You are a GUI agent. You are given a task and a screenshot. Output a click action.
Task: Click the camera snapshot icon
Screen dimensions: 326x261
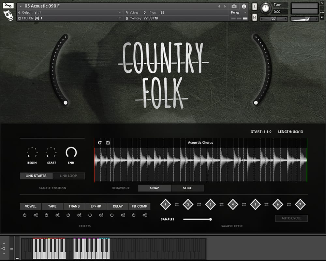(234, 6)
